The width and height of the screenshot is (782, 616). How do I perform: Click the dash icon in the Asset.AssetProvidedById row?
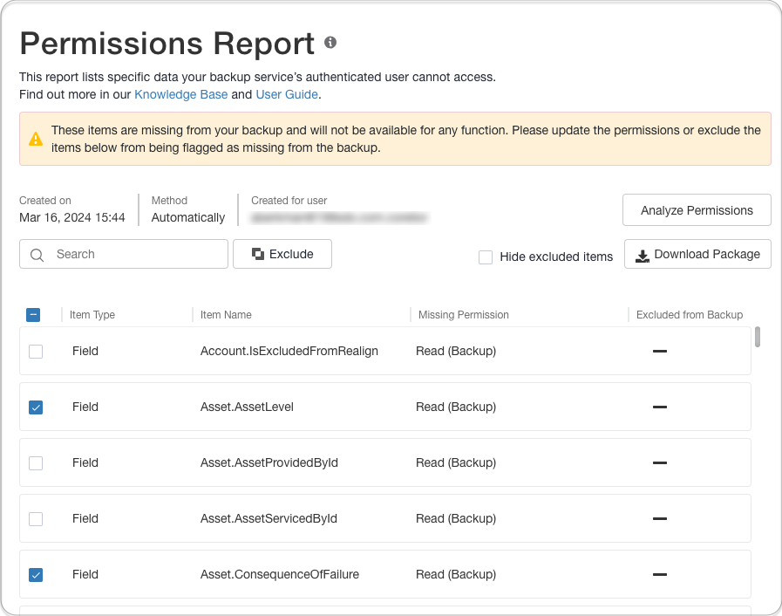pyautogui.click(x=660, y=462)
